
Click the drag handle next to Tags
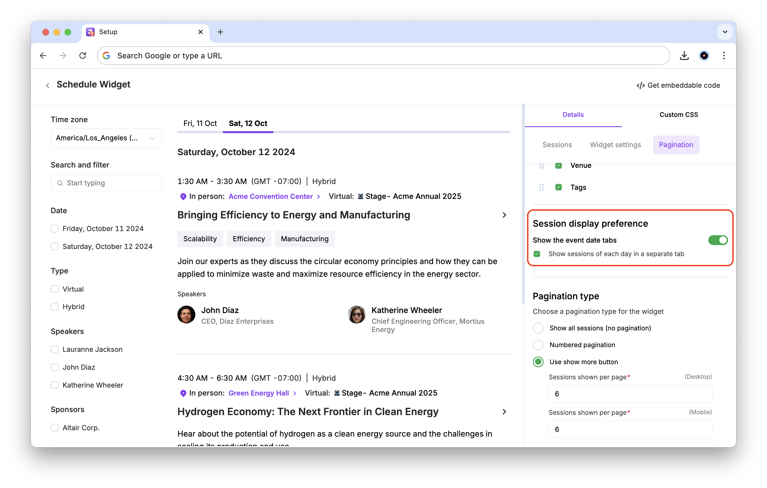(x=541, y=187)
